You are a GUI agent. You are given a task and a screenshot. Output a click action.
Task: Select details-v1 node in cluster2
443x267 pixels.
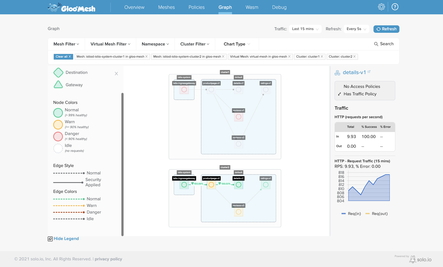(239, 185)
